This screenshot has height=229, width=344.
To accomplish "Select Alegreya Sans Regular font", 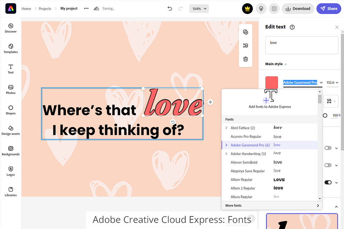I will pos(269,171).
